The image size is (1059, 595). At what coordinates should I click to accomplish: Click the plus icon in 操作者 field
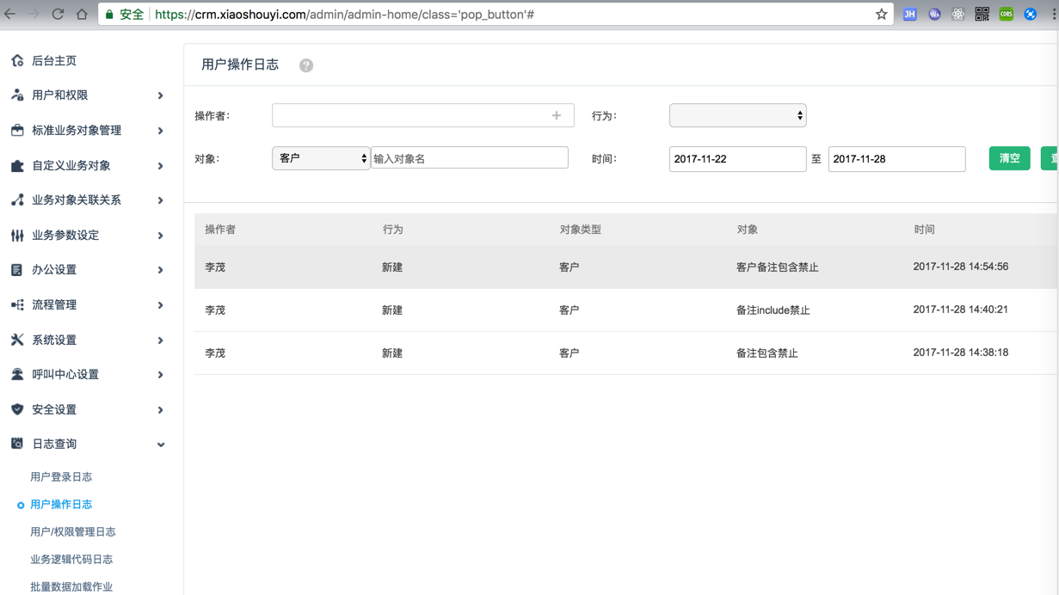pyautogui.click(x=557, y=115)
